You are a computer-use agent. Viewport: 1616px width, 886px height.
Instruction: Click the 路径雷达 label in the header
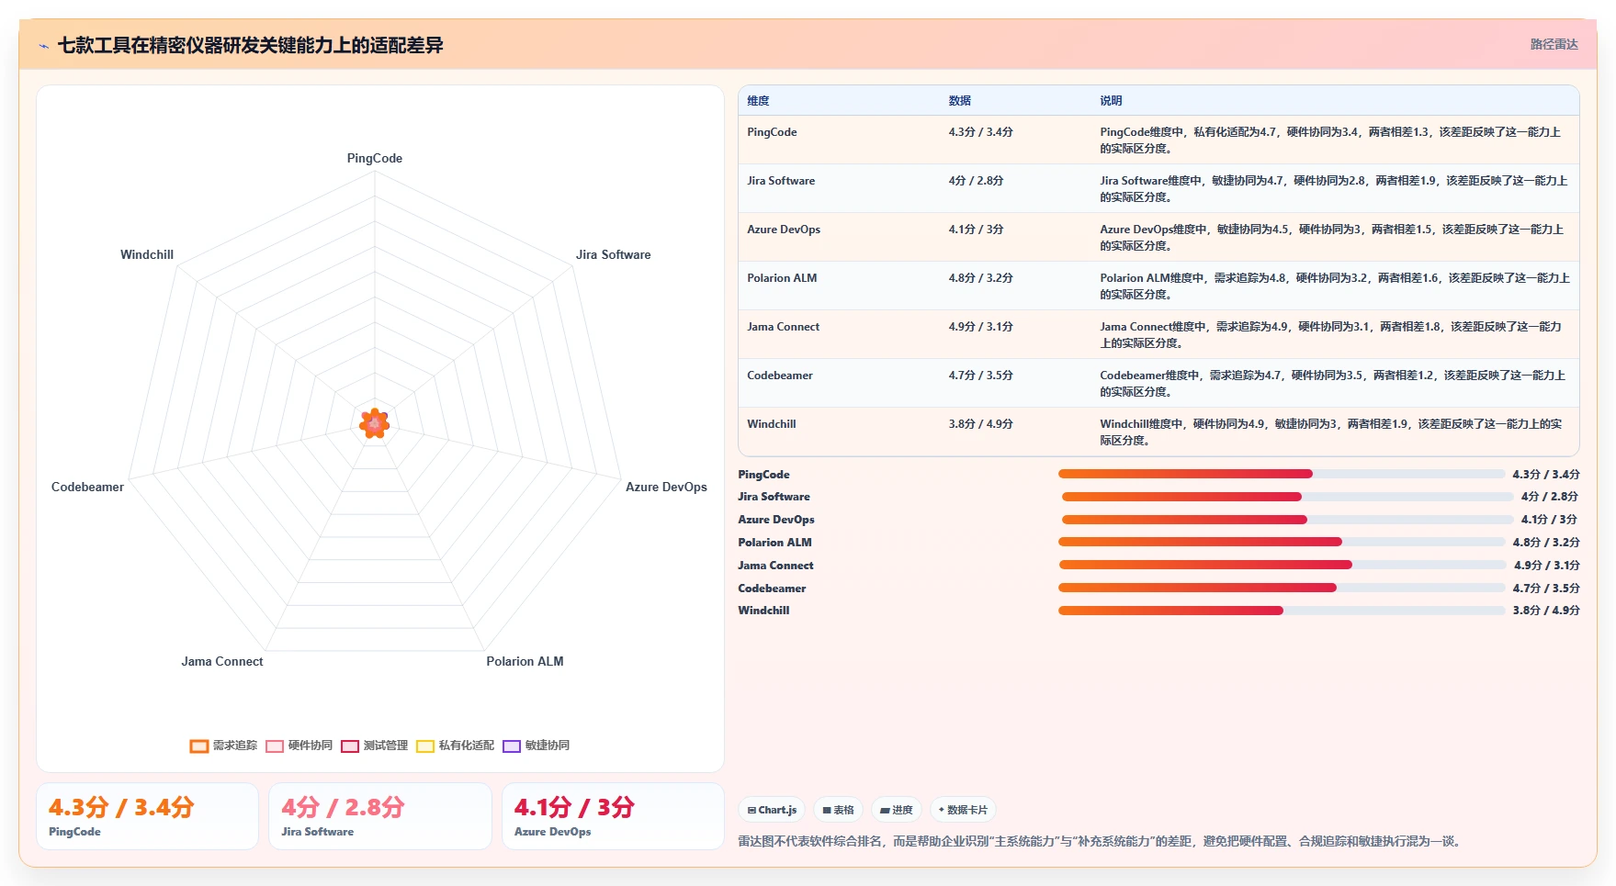coord(1554,44)
